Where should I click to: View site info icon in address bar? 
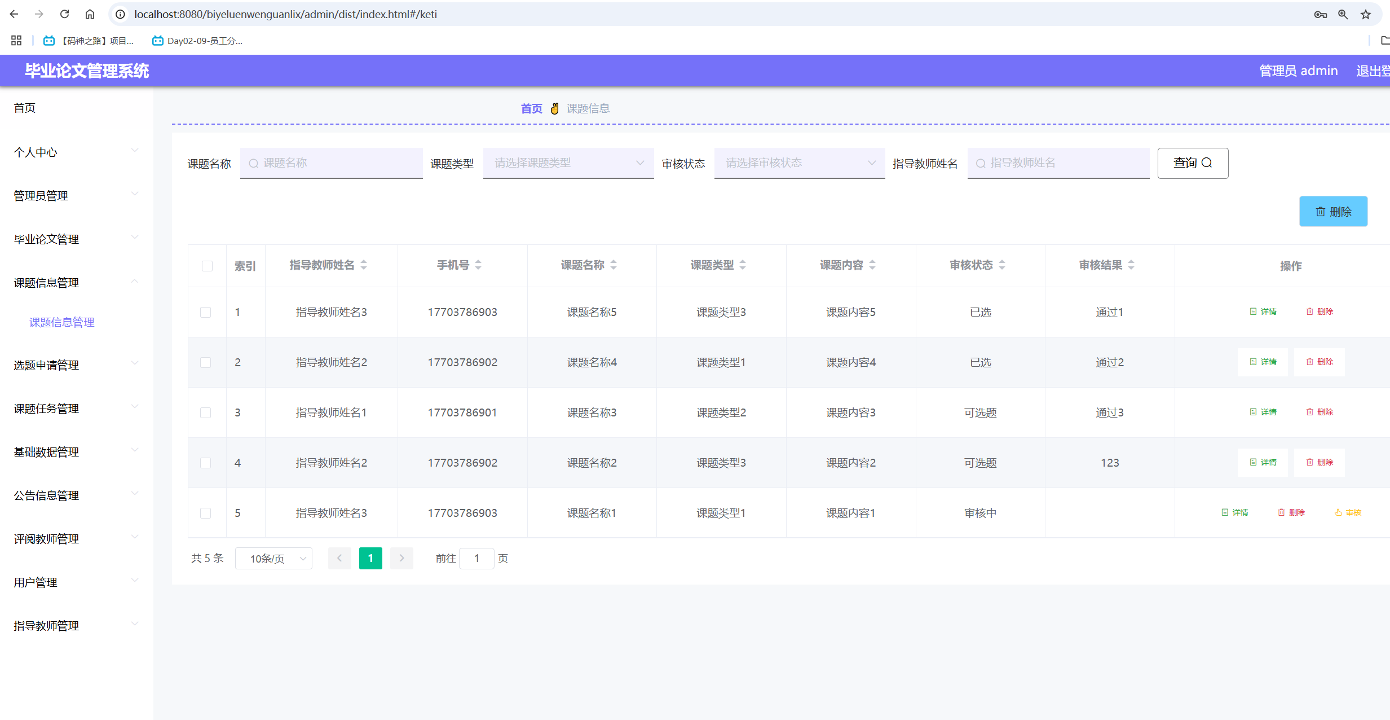click(120, 14)
